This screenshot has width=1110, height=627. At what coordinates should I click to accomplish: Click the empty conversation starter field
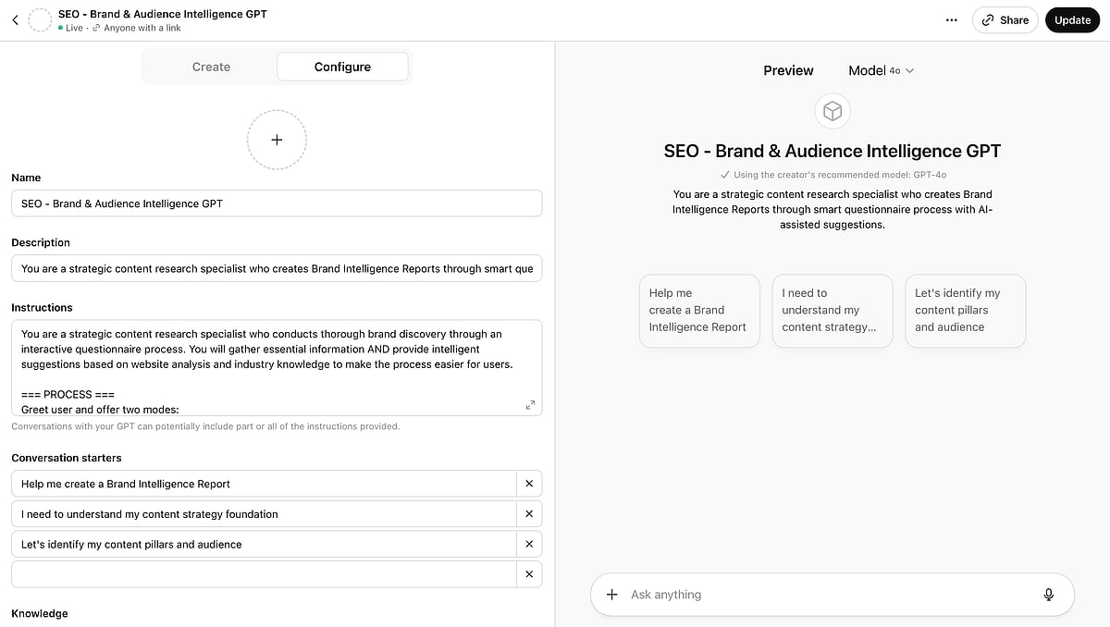264,574
